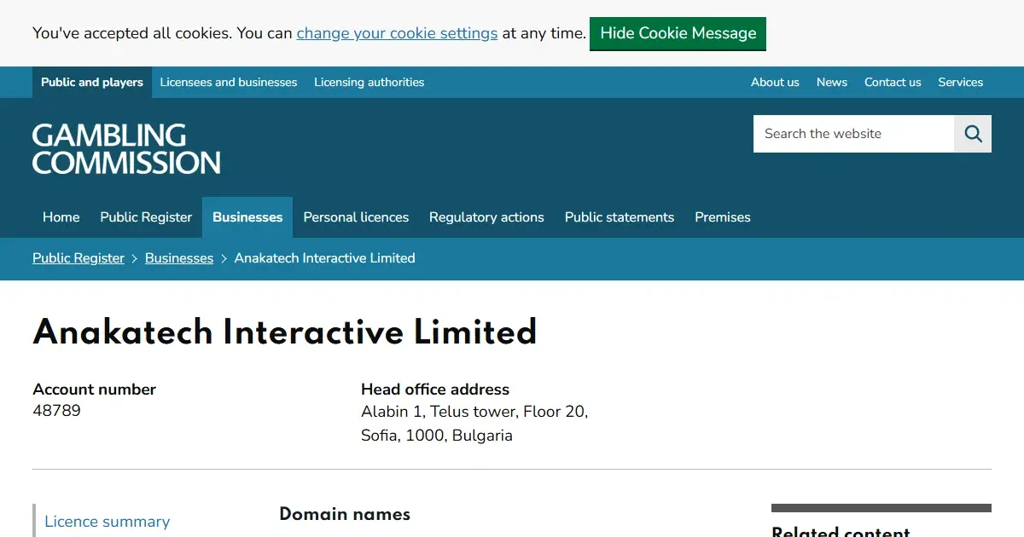Switch to Licensees and businesses tab
Screen dimensions: 1024x537
229,82
